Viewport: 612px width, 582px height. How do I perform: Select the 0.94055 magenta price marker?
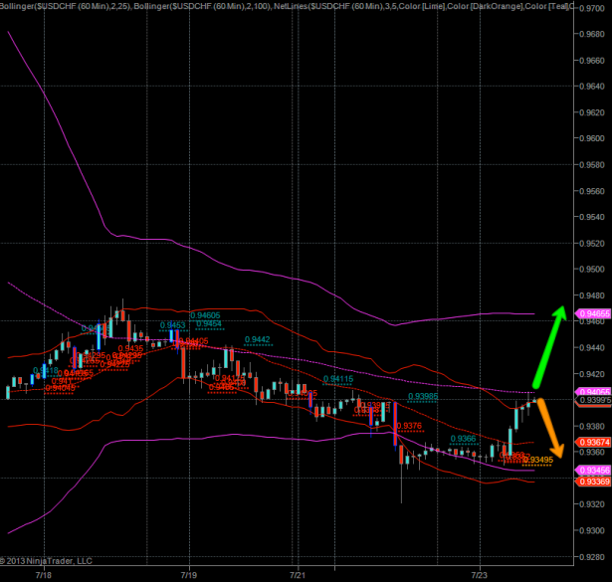point(593,392)
